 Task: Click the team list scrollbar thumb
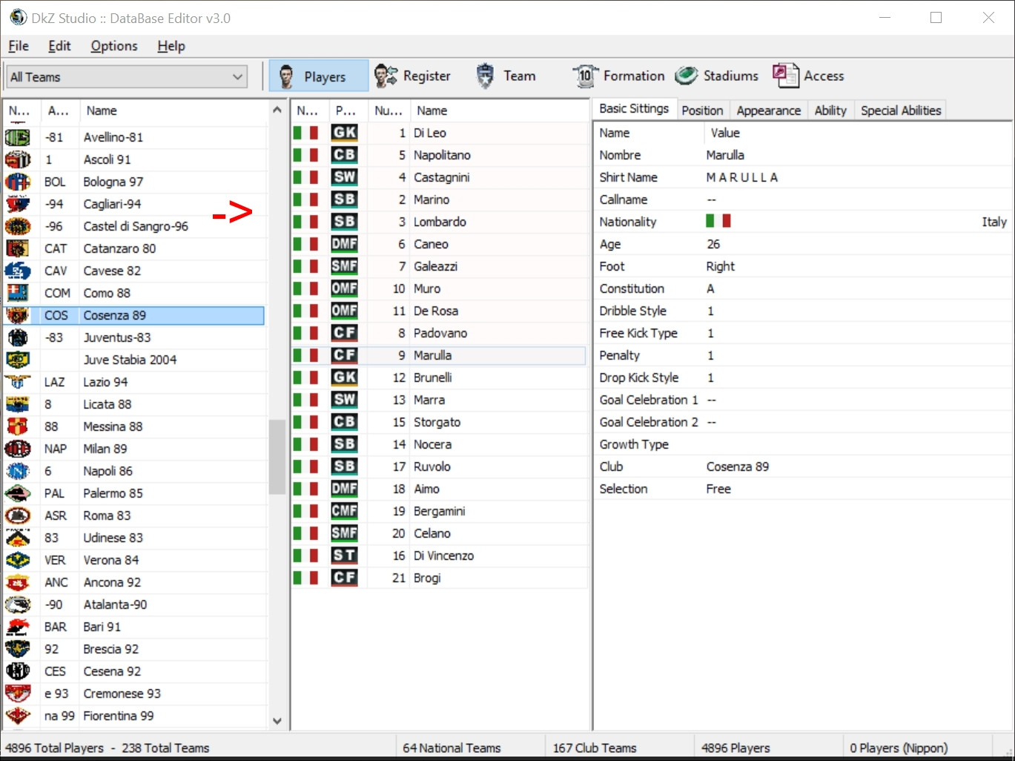277,457
